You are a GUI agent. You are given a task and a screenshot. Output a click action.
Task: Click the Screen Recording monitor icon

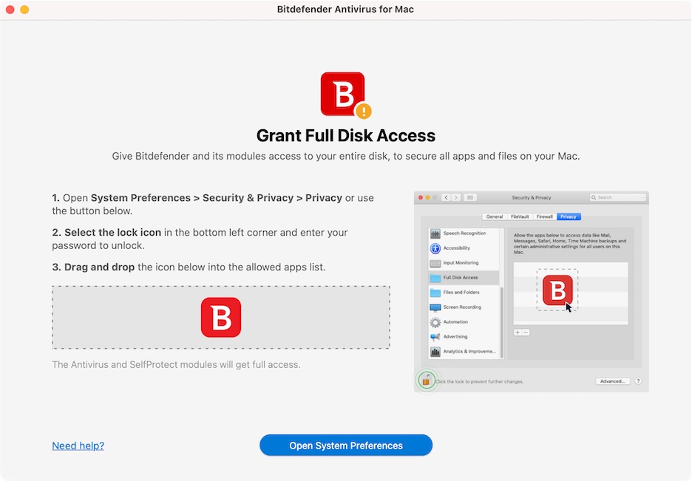pos(435,307)
